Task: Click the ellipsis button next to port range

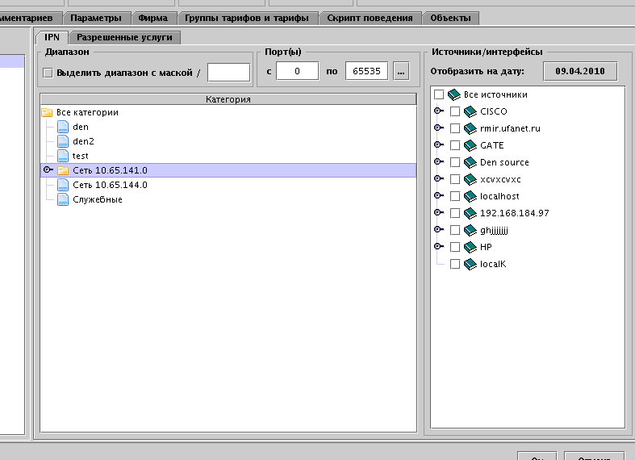Action: [401, 72]
